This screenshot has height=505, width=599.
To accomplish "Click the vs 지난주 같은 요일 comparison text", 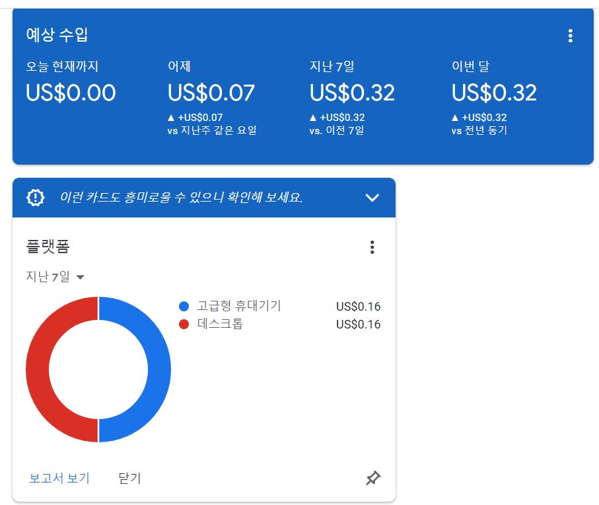I will coord(211,130).
